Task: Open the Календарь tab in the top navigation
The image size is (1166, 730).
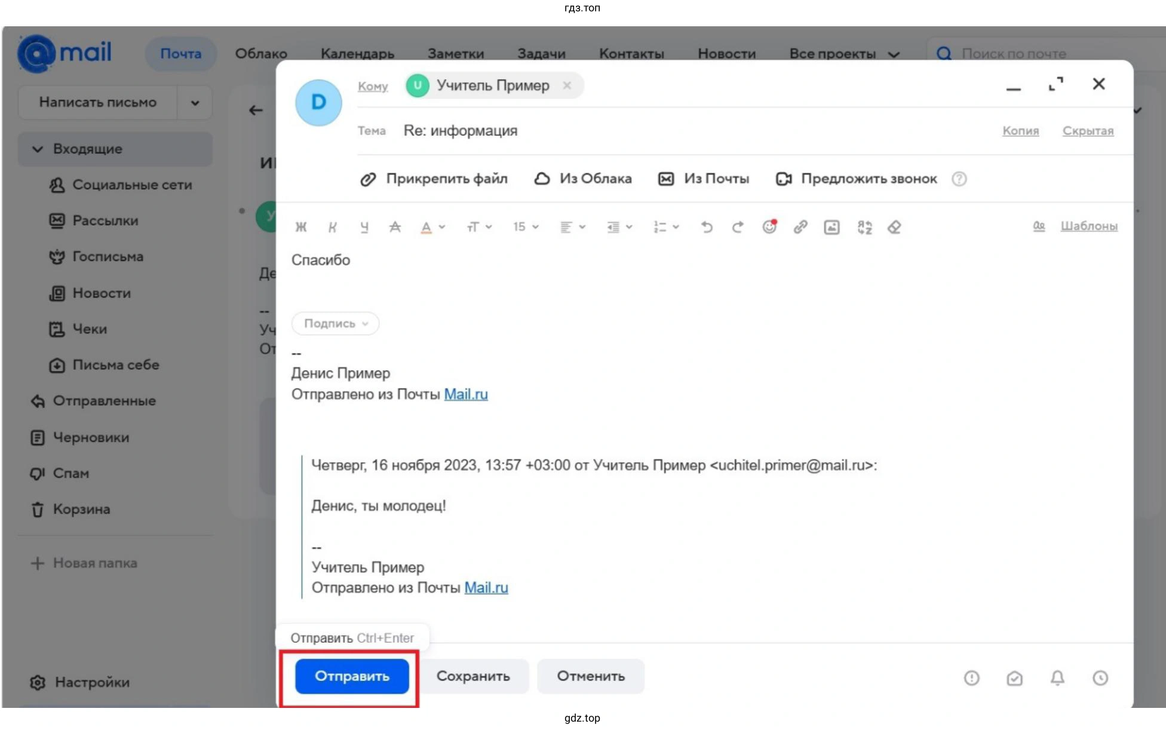Action: tap(357, 54)
